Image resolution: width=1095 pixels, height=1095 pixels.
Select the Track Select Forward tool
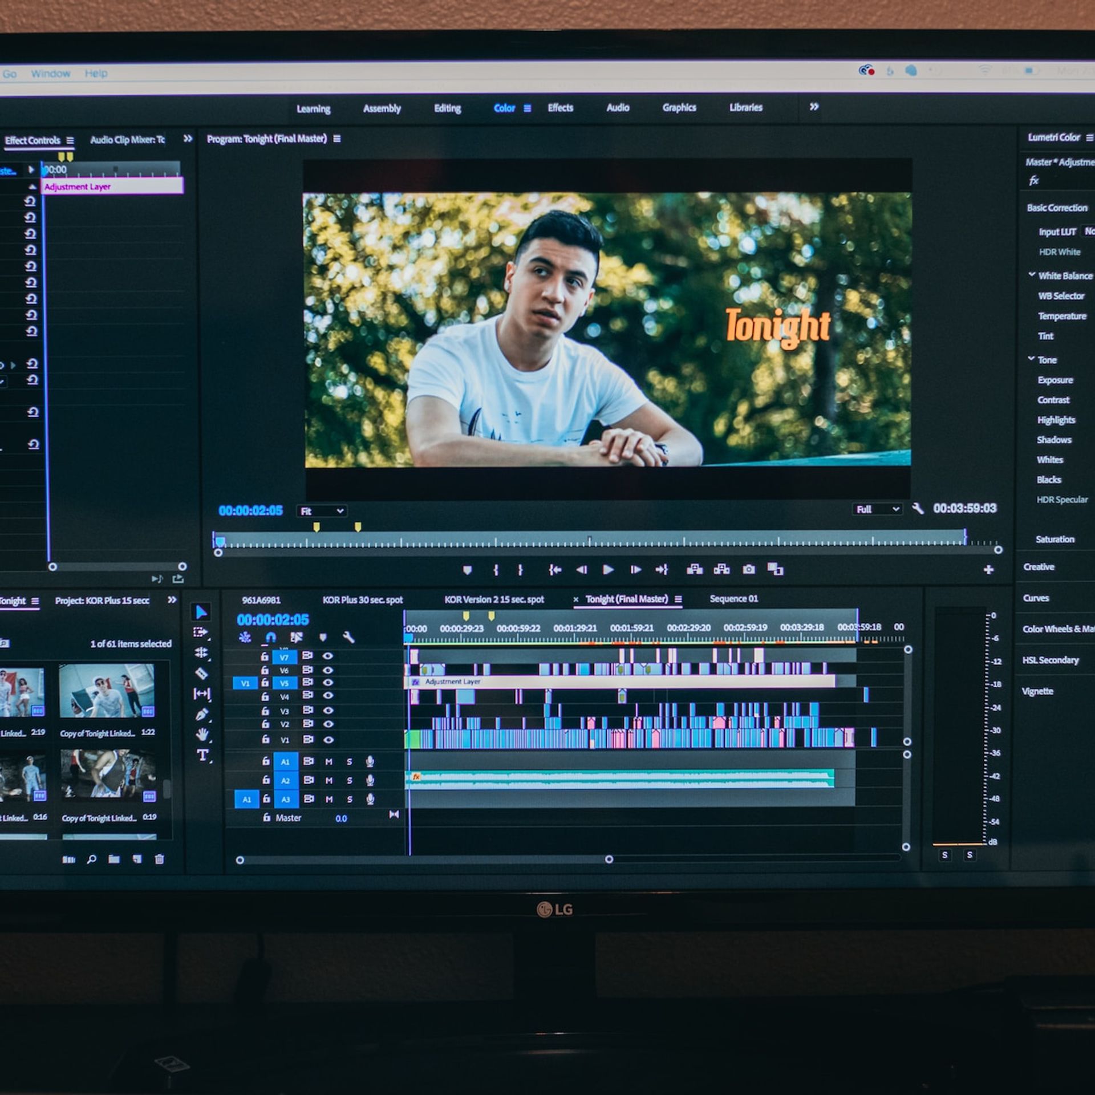[201, 632]
